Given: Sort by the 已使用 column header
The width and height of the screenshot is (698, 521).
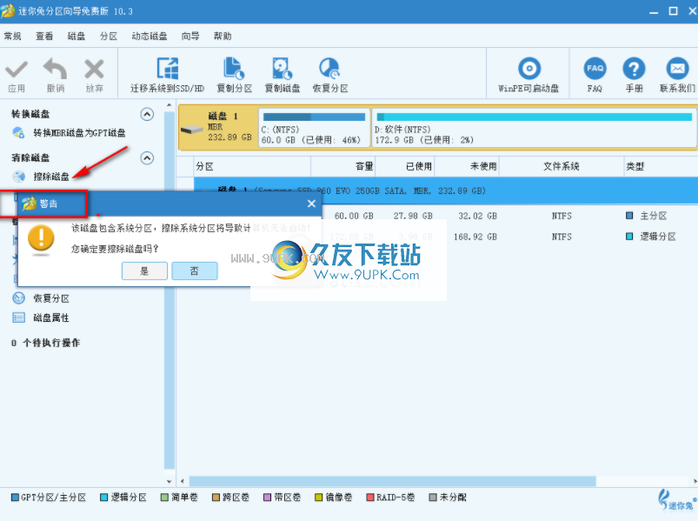Looking at the screenshot, I should 405,166.
